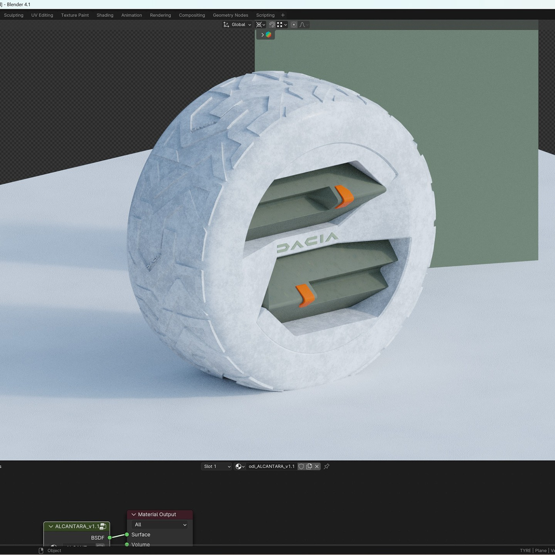The height and width of the screenshot is (555, 555).
Task: Open the Slot 1 dropdown
Action: click(x=216, y=467)
